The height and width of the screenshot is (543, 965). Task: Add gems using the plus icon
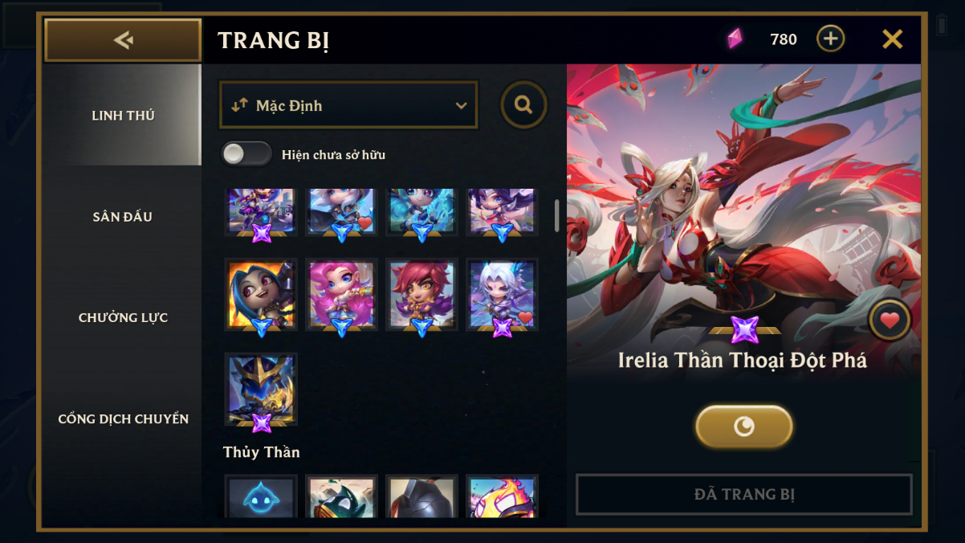(830, 39)
